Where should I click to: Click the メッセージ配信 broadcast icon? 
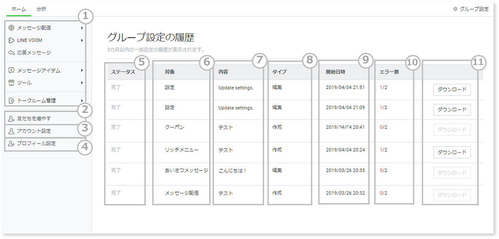[12, 28]
